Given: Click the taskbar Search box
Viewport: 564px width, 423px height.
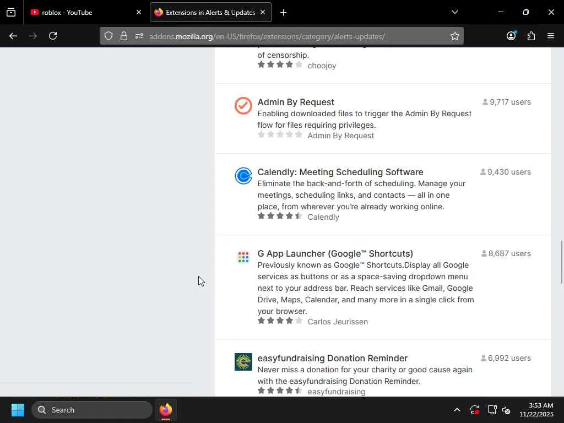Looking at the screenshot, I should (x=92, y=410).
